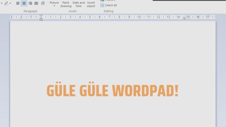The height and width of the screenshot is (127, 226).
Task: Open the paragraph settings icon
Action: pyautogui.click(x=43, y=3)
